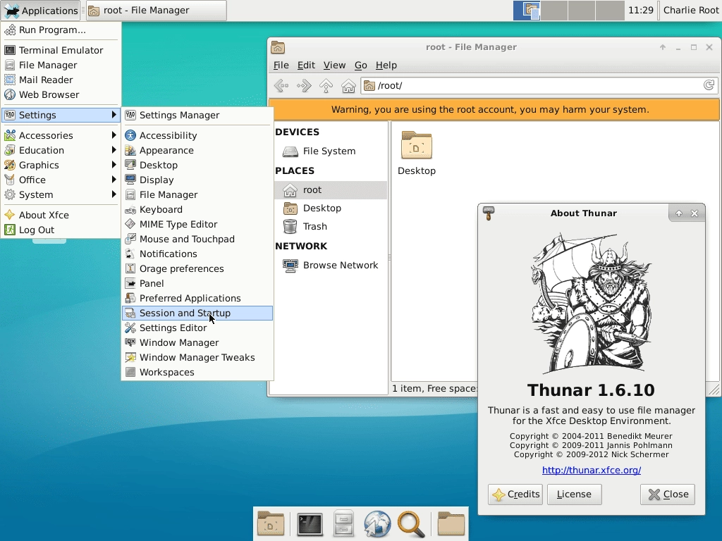Open the Go menu in File Manager
The width and height of the screenshot is (722, 541).
[360, 66]
